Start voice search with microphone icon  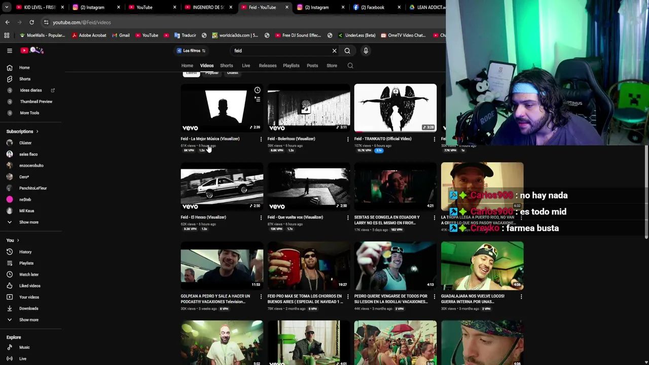pyautogui.click(x=366, y=51)
